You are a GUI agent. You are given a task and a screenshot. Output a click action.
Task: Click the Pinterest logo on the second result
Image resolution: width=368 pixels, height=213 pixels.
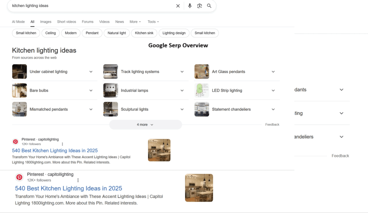tap(19, 177)
